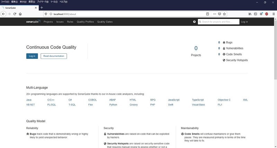The height and width of the screenshot is (148, 277).
Task: Click the Groovy language link
Action: click(134, 105)
